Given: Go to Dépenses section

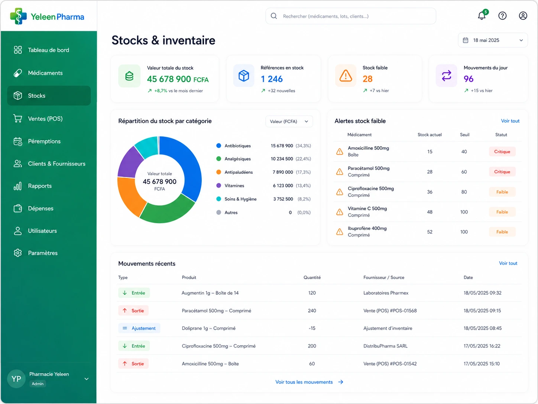Looking at the screenshot, I should (49, 208).
